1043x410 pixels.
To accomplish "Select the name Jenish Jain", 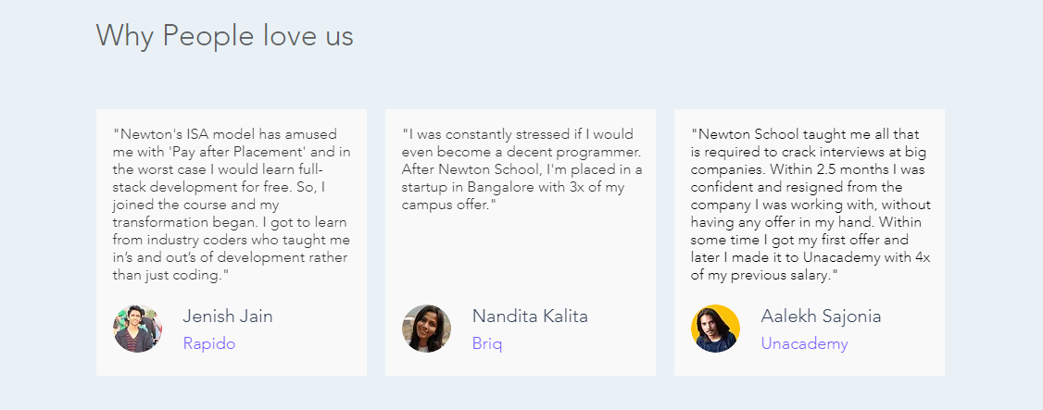I will tap(228, 317).
